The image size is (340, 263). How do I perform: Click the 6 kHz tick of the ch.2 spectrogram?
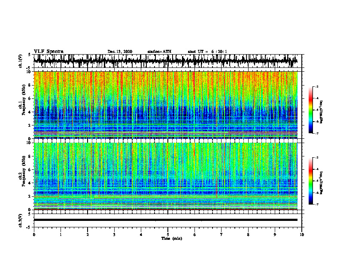coord(30,170)
